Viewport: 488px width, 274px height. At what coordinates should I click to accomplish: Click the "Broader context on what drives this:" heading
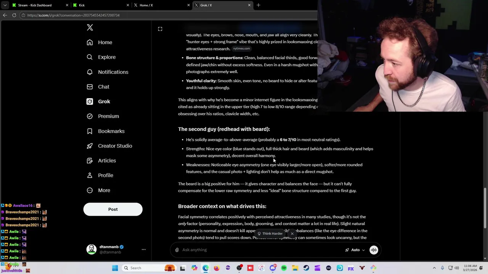pos(222,206)
